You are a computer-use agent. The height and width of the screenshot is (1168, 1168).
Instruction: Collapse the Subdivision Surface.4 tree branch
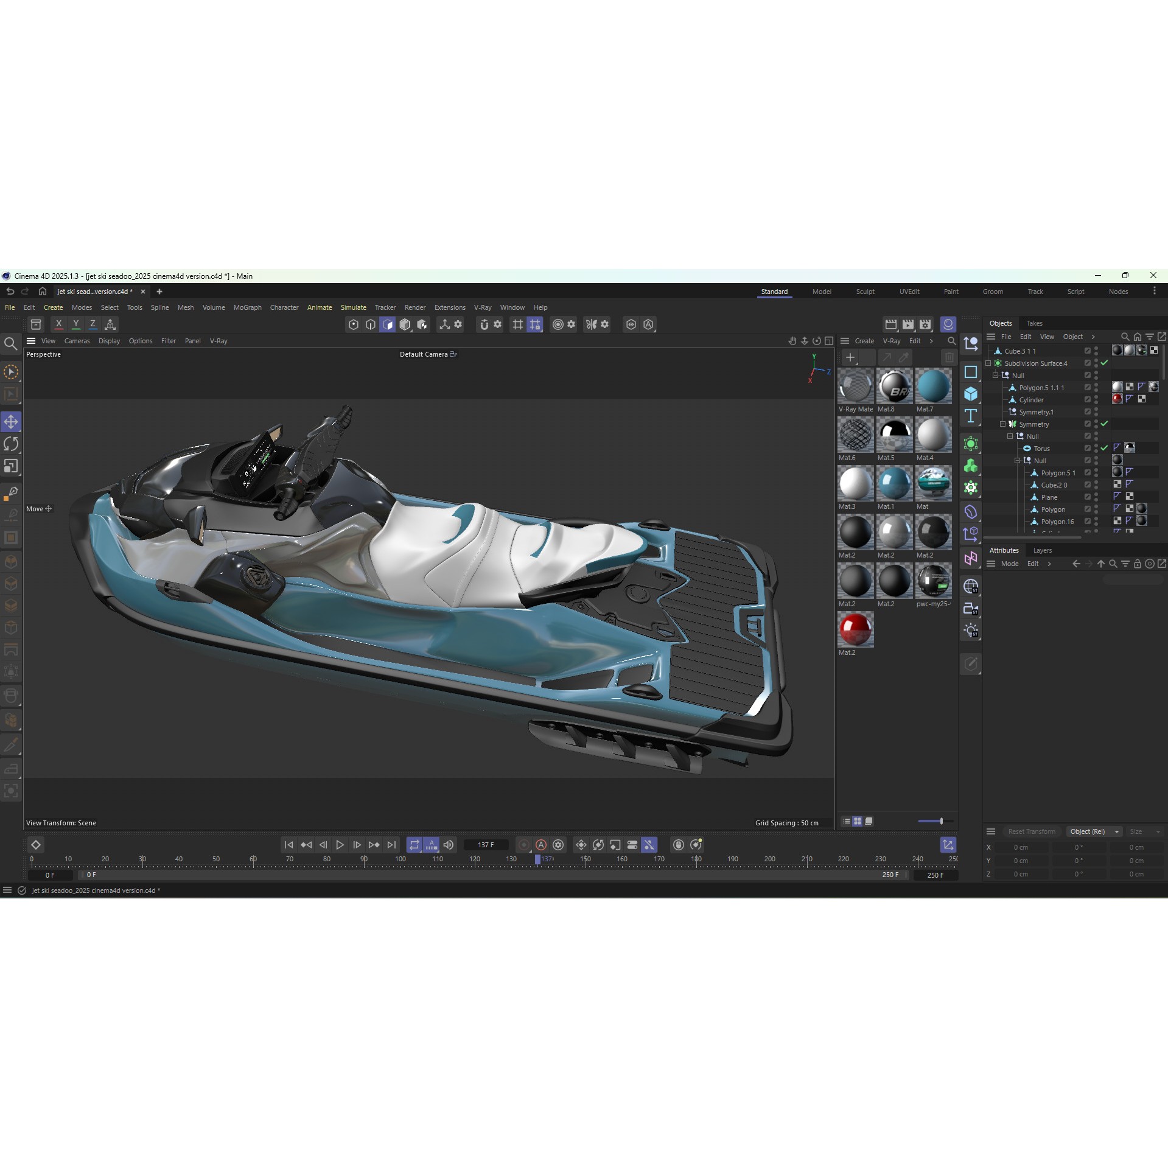click(x=988, y=363)
